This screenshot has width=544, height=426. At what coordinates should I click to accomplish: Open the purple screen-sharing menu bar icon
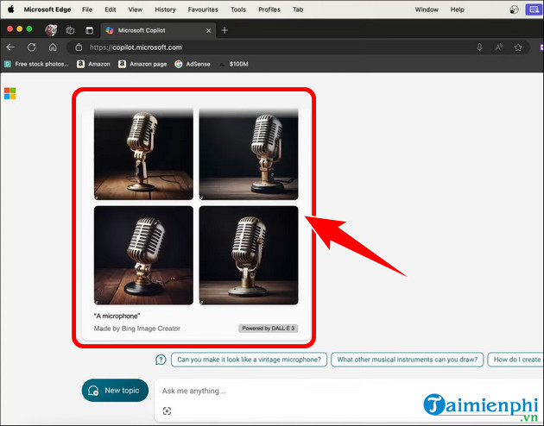(534, 9)
